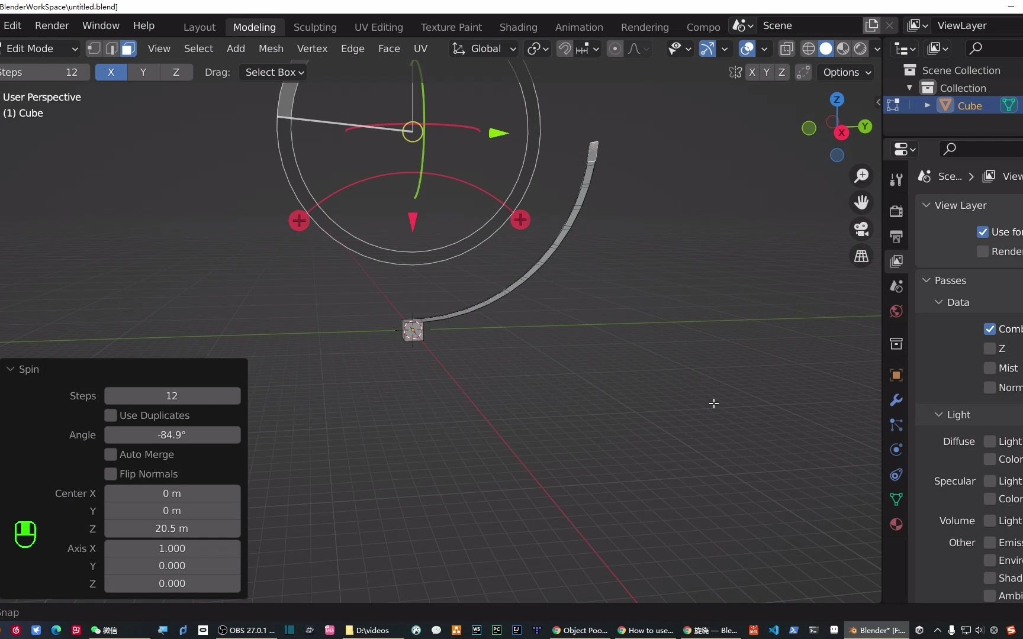Collapse the Light passes section

point(939,415)
